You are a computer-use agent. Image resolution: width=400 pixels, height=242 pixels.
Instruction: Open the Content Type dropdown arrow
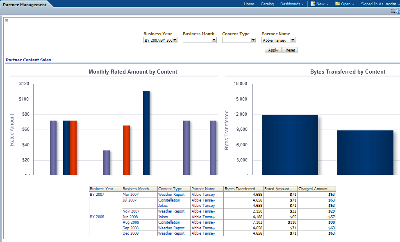click(253, 40)
